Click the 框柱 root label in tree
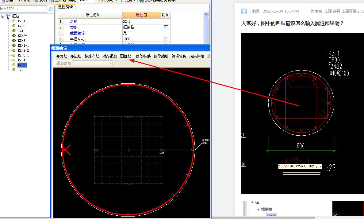The height and width of the screenshot is (219, 364). (x=16, y=16)
